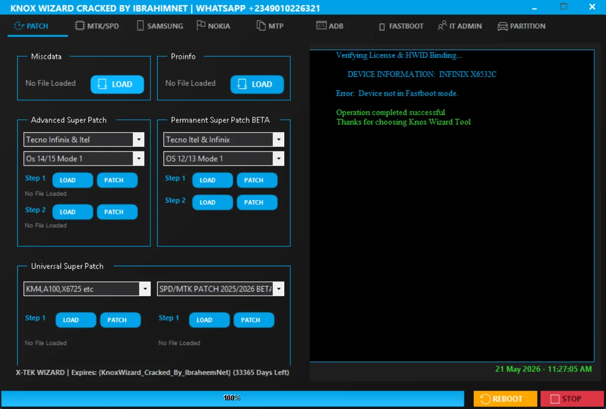Switch to the SAMSUNG tab

[x=160, y=26]
